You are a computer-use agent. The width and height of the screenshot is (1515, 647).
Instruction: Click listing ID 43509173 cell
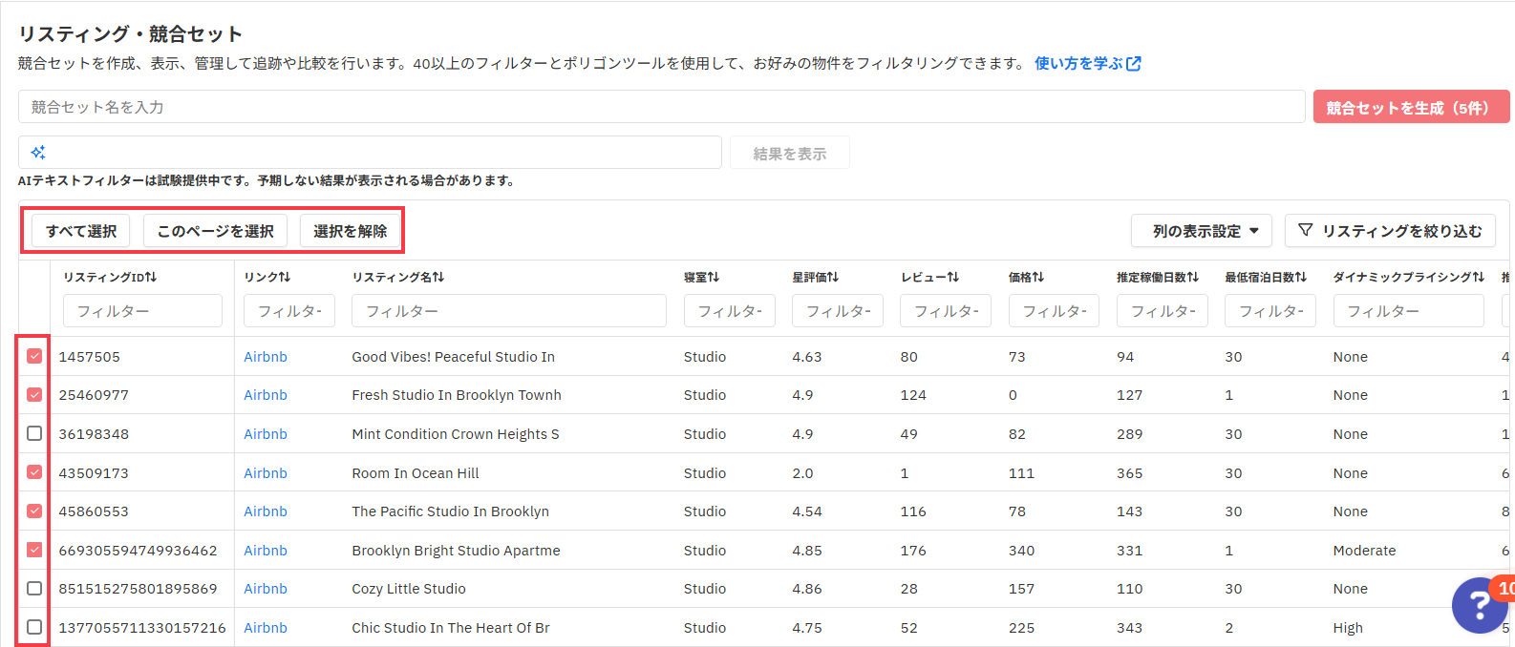coord(94,472)
